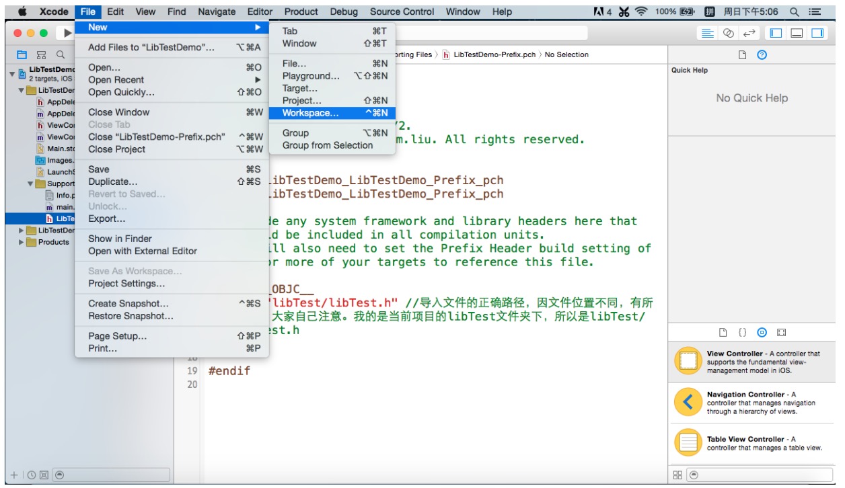845x488 pixels.
Task: Open the Object library circle icon
Action: click(762, 332)
